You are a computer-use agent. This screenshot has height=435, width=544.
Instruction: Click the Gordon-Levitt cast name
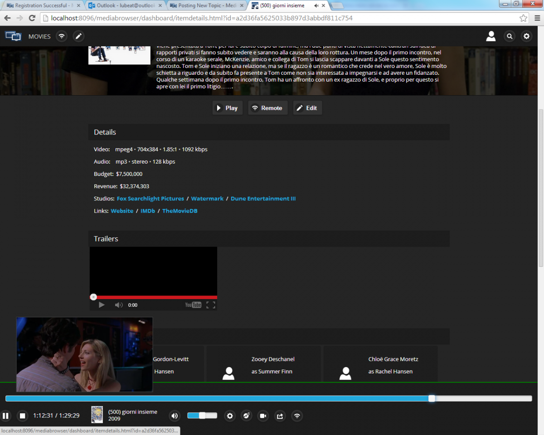[x=170, y=359]
